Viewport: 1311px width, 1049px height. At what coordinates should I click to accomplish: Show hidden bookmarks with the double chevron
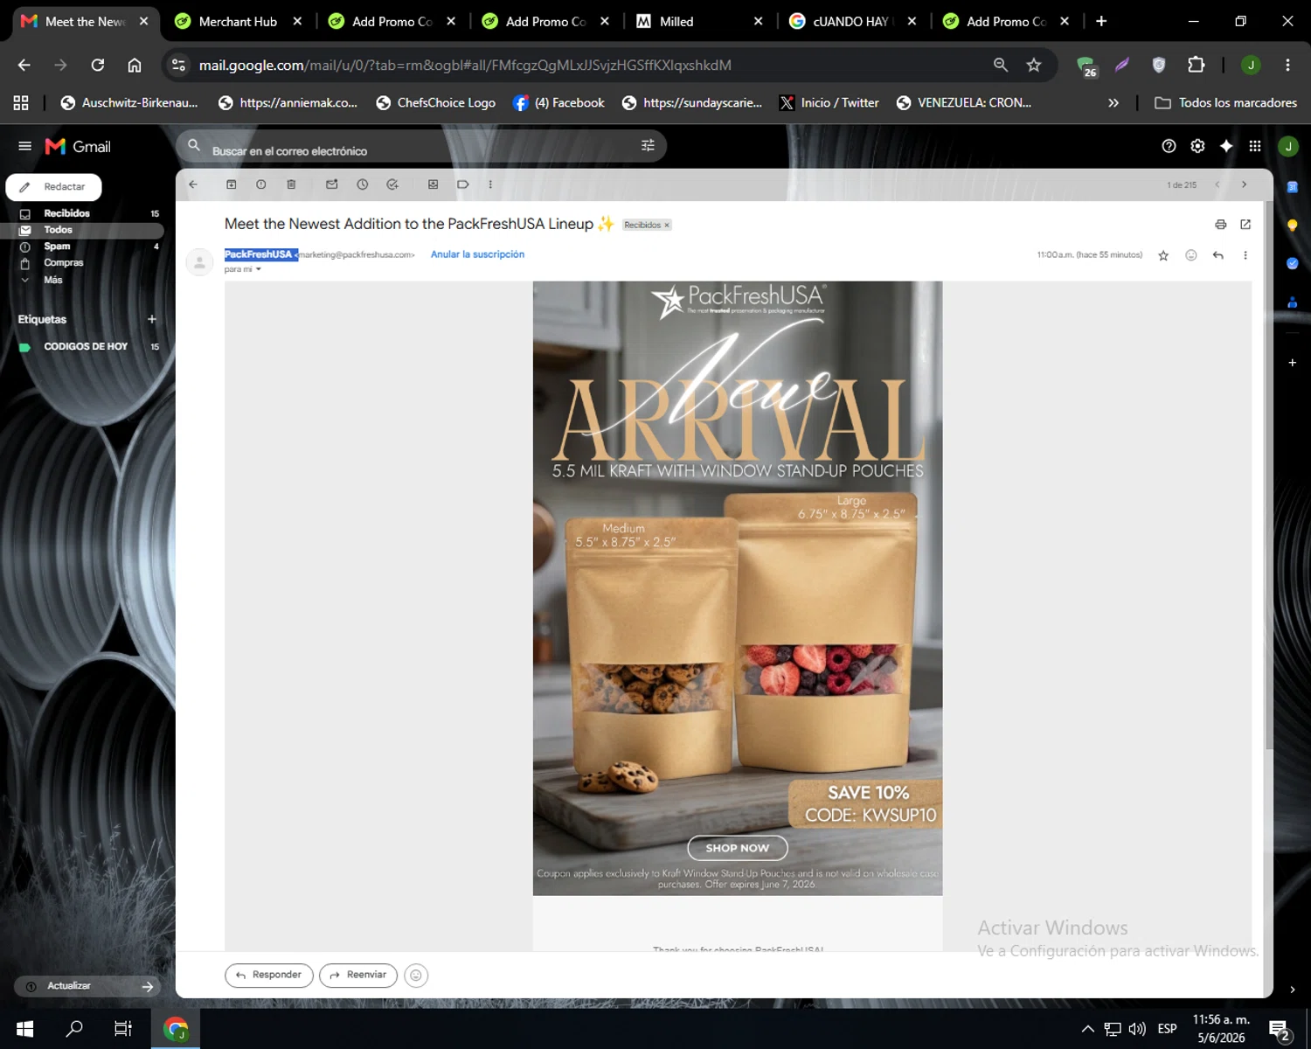click(x=1113, y=102)
